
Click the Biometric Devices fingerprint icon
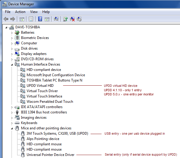(x=17, y=38)
